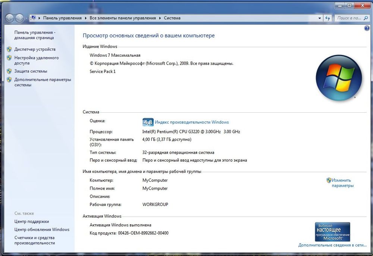Viewport: 373px width, 256px height.
Task: Select Панель управления breadcrumb segment
Action: pyautogui.click(x=62, y=18)
